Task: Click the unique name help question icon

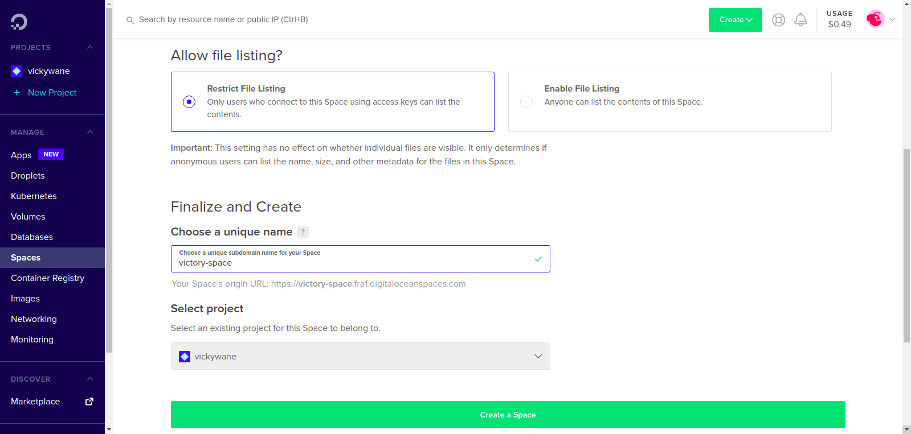Action: tap(303, 232)
